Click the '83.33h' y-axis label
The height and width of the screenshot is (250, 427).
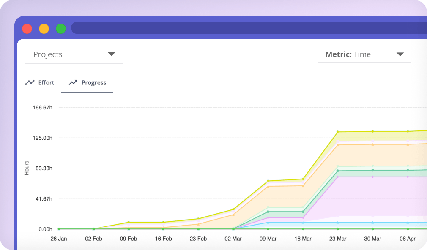[44, 168]
